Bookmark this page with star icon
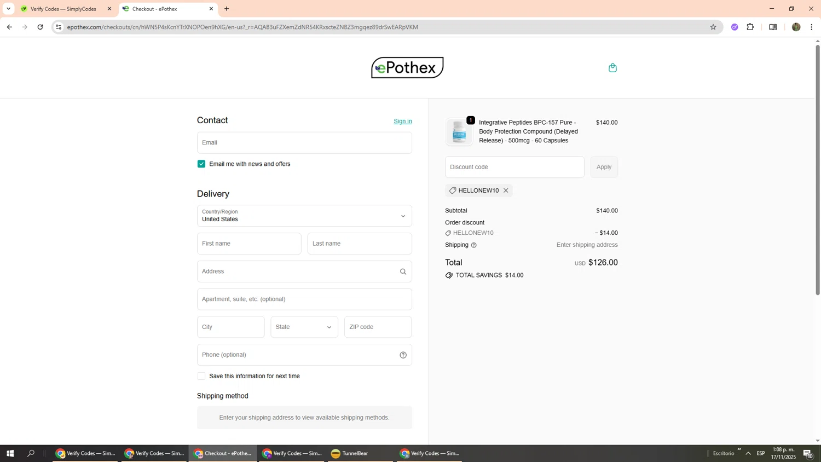The image size is (821, 462). coord(713,27)
